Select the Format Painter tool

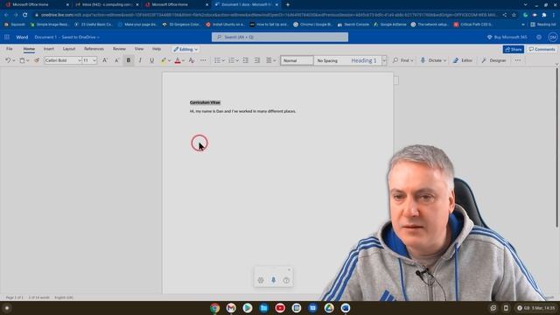(37, 60)
